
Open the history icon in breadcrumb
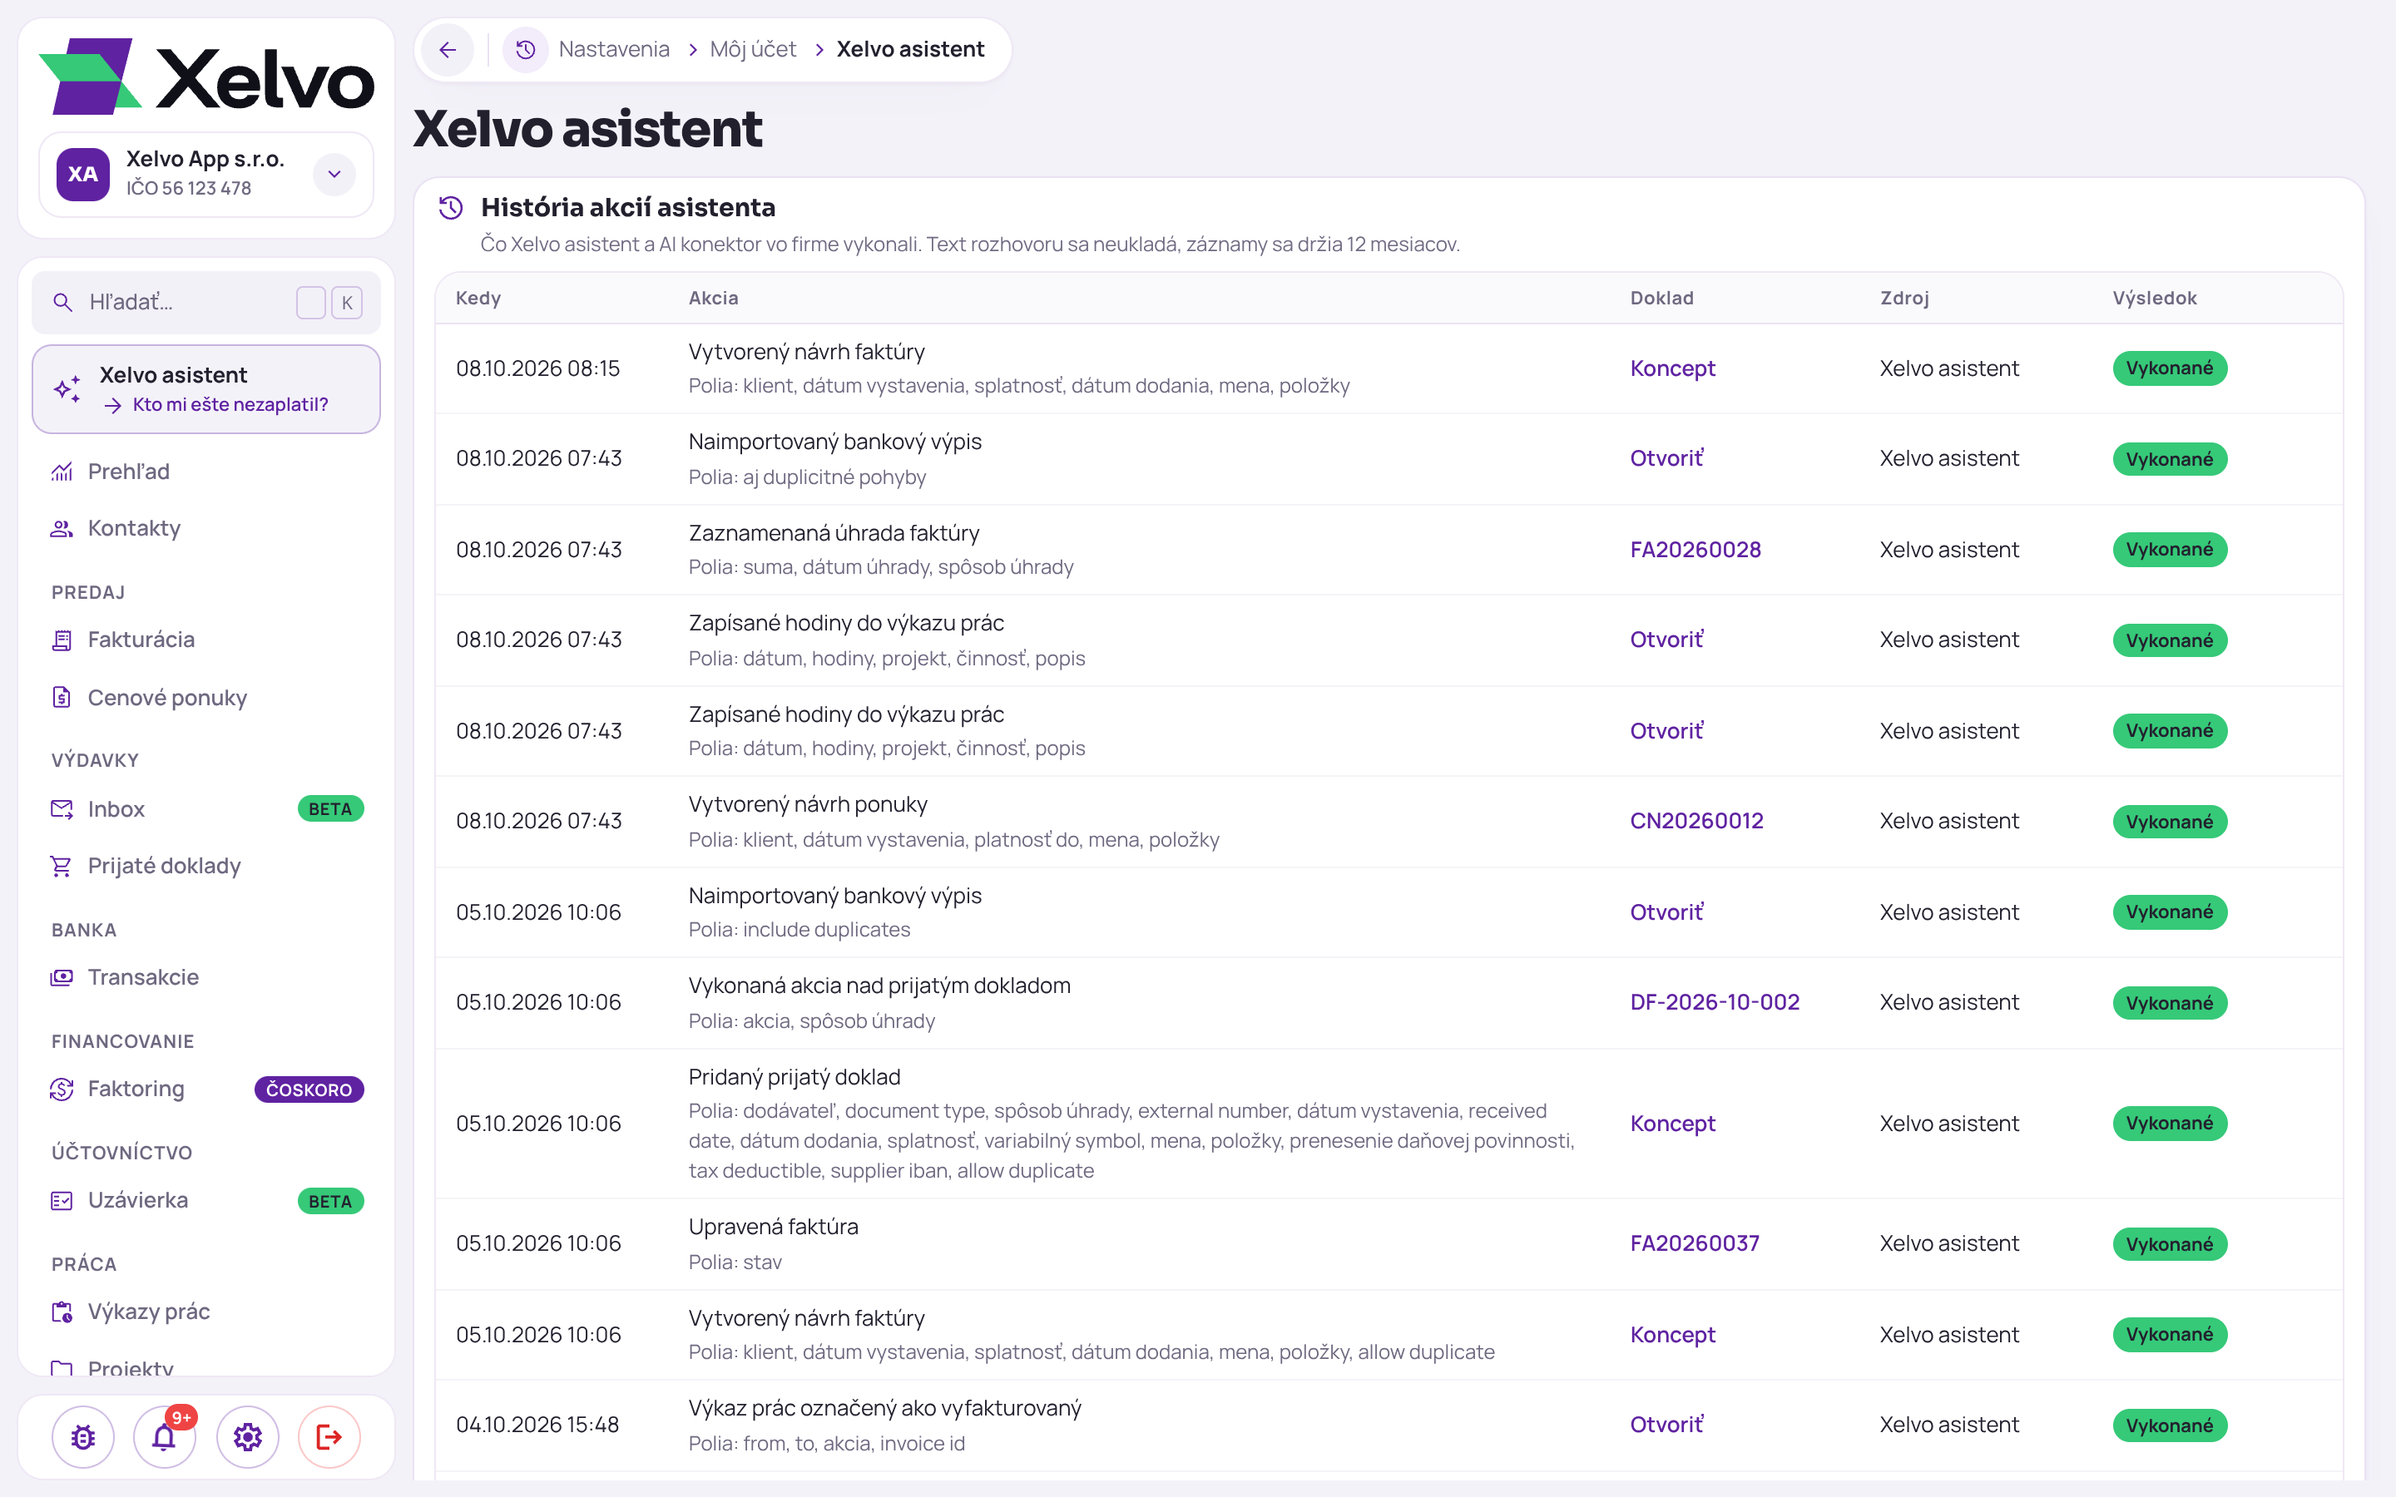pyautogui.click(x=526, y=50)
